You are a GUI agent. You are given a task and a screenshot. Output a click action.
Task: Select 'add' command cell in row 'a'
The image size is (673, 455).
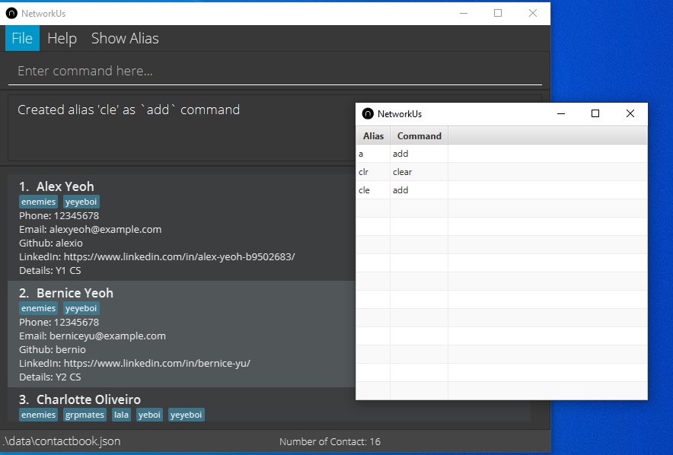tap(419, 154)
